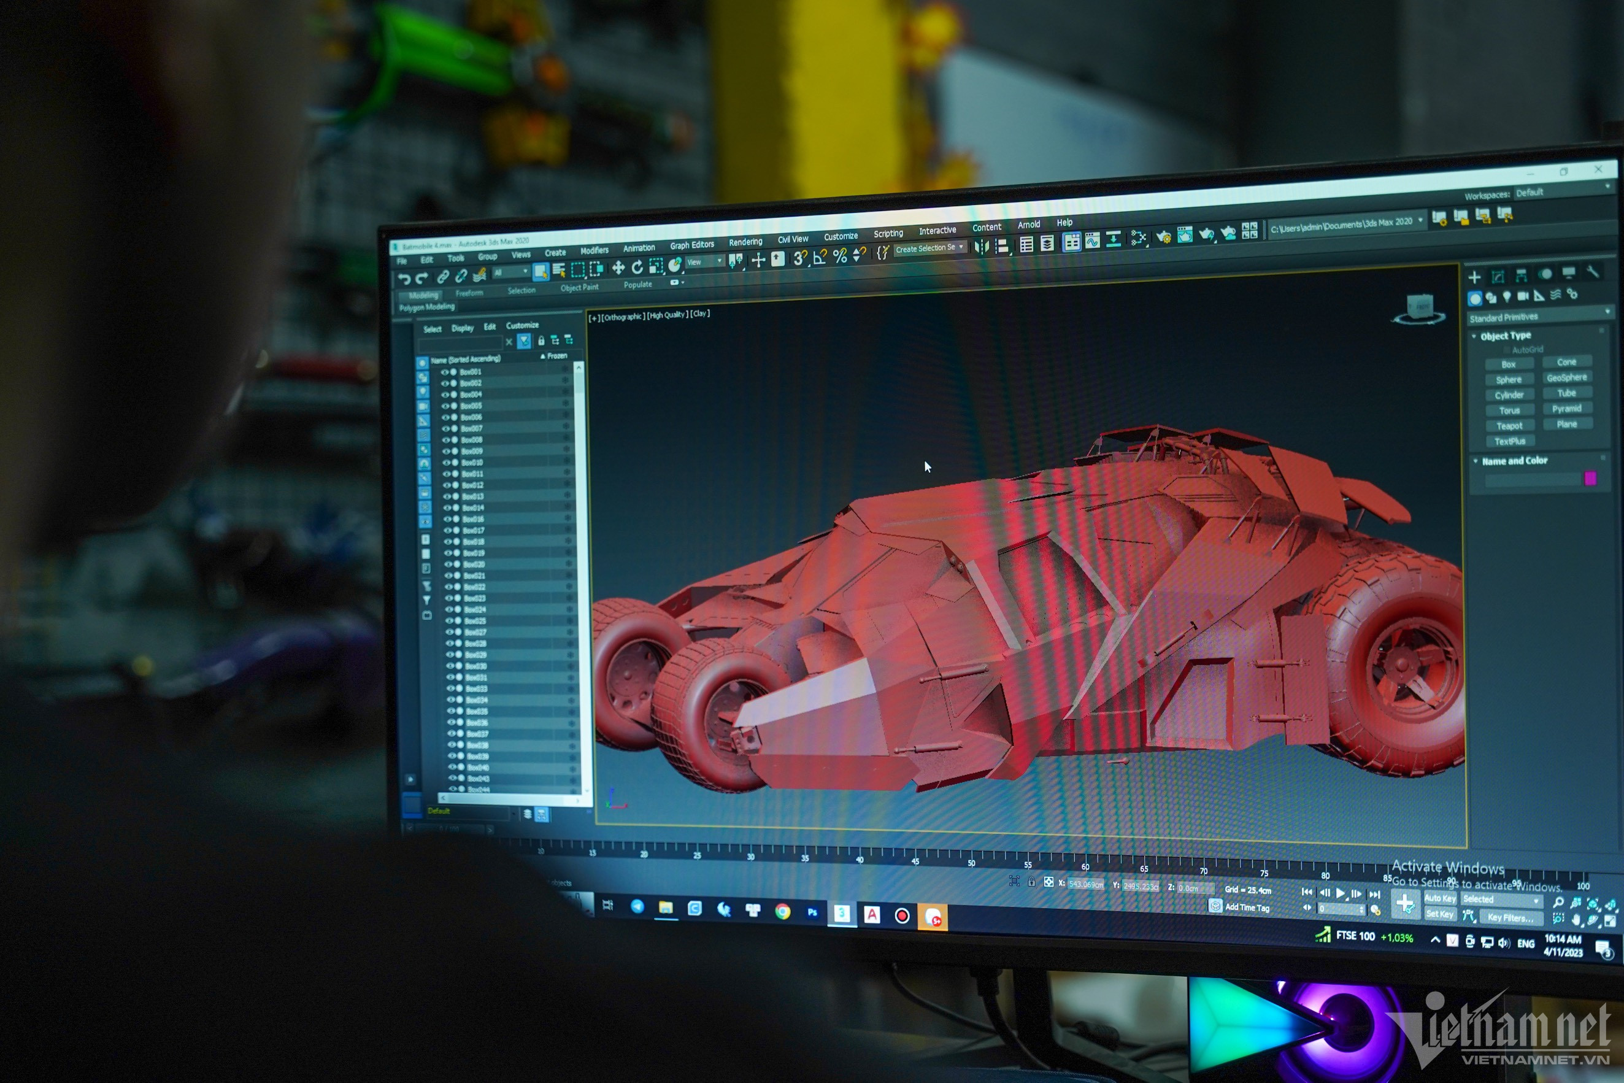The height and width of the screenshot is (1083, 1624).
Task: Click the Mirror tool icon
Action: 981,247
